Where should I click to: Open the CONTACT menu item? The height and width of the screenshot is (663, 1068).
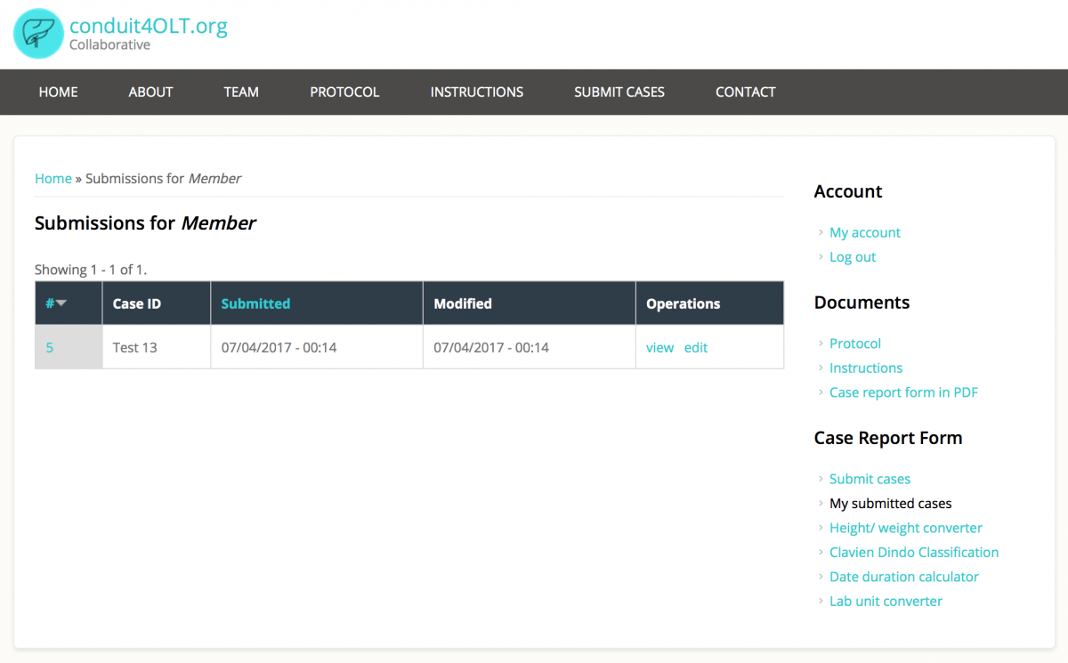click(745, 92)
